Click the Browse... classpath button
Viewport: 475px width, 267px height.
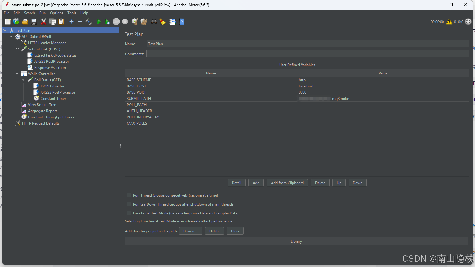pos(190,231)
